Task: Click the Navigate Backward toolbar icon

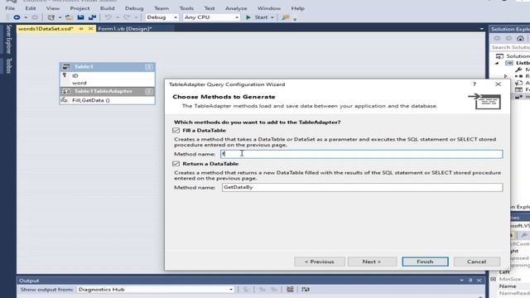Action: [x=17, y=17]
